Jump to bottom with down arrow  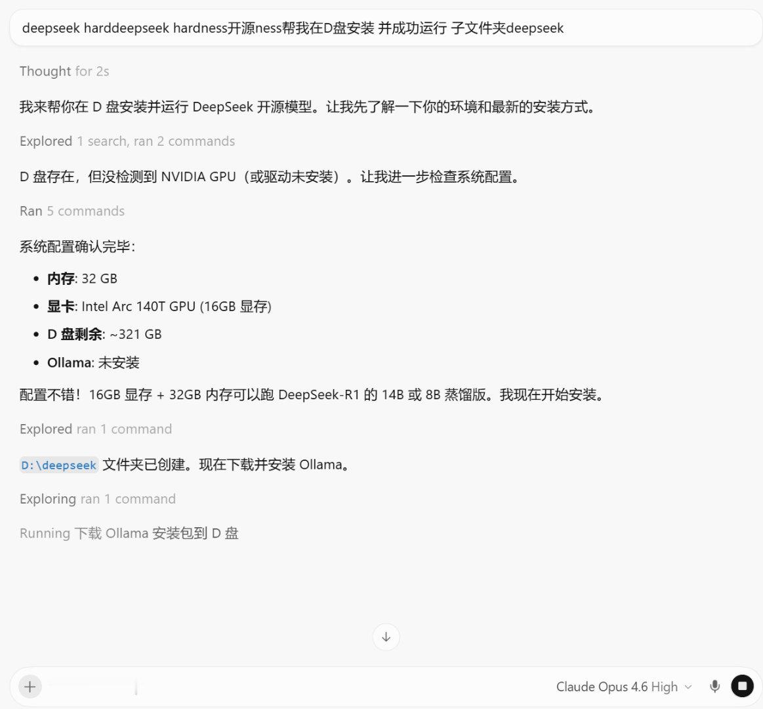[386, 636]
